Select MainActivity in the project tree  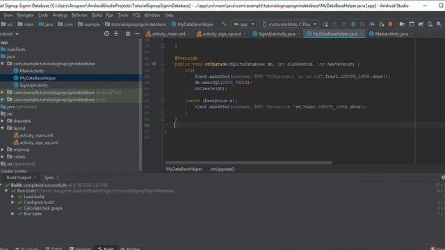32,71
